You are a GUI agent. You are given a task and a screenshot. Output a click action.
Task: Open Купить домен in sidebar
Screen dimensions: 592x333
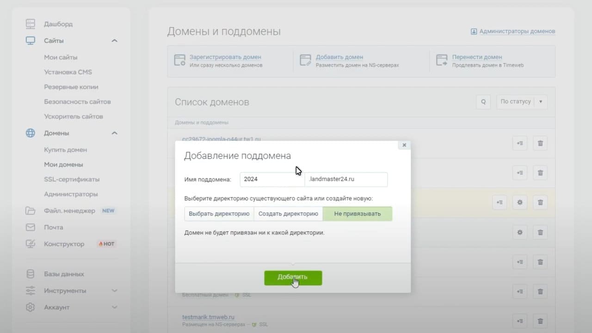(x=65, y=150)
